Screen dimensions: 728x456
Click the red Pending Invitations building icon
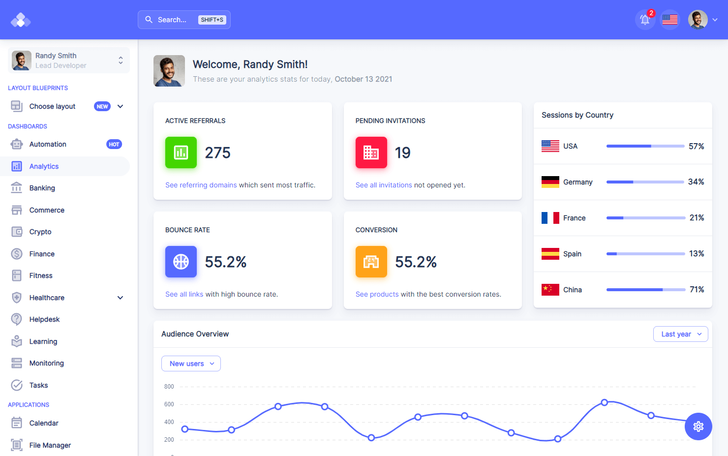(371, 152)
